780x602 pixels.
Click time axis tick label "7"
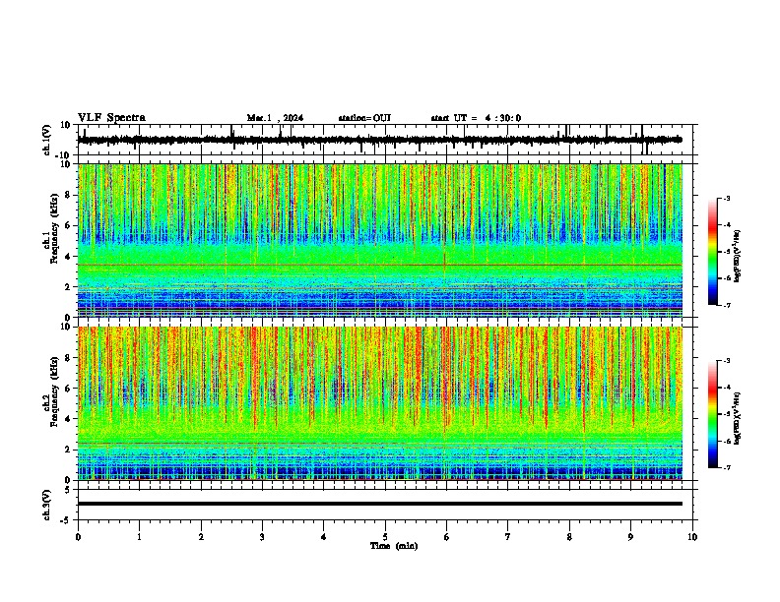508,537
